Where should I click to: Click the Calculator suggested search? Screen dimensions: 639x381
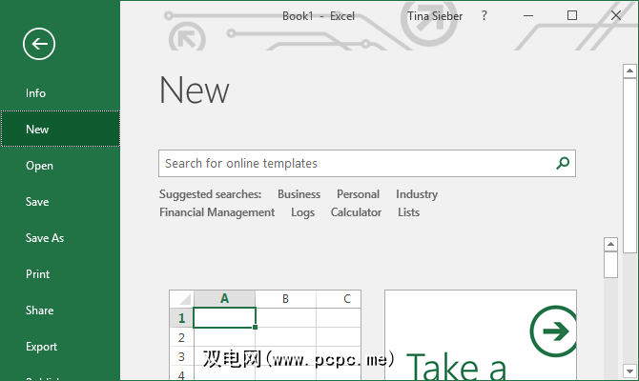tap(356, 212)
